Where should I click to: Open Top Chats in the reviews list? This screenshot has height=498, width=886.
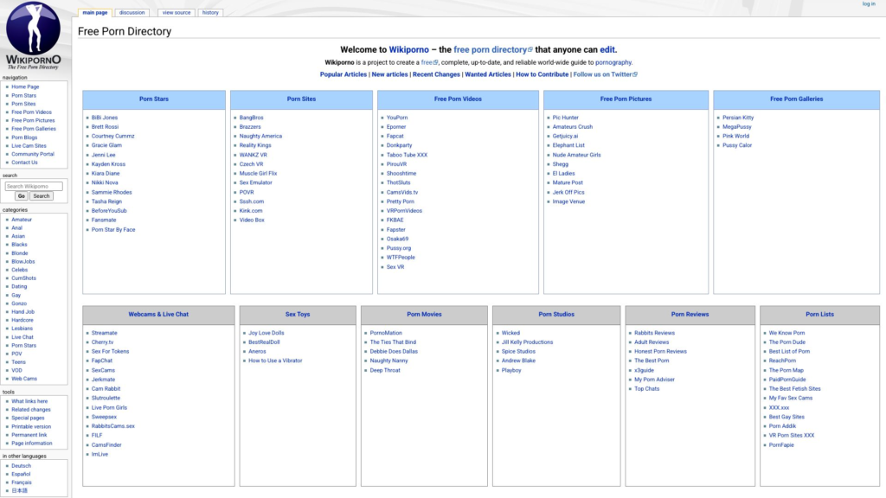(647, 389)
